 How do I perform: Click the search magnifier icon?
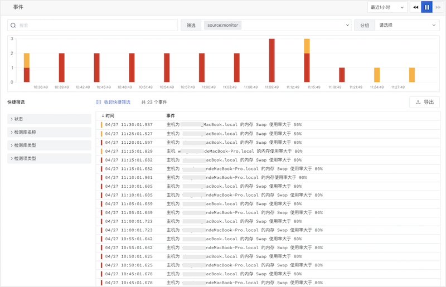coord(13,25)
